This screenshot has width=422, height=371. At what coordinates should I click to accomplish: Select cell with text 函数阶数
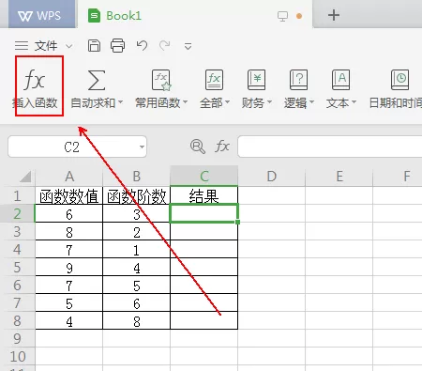(x=137, y=195)
